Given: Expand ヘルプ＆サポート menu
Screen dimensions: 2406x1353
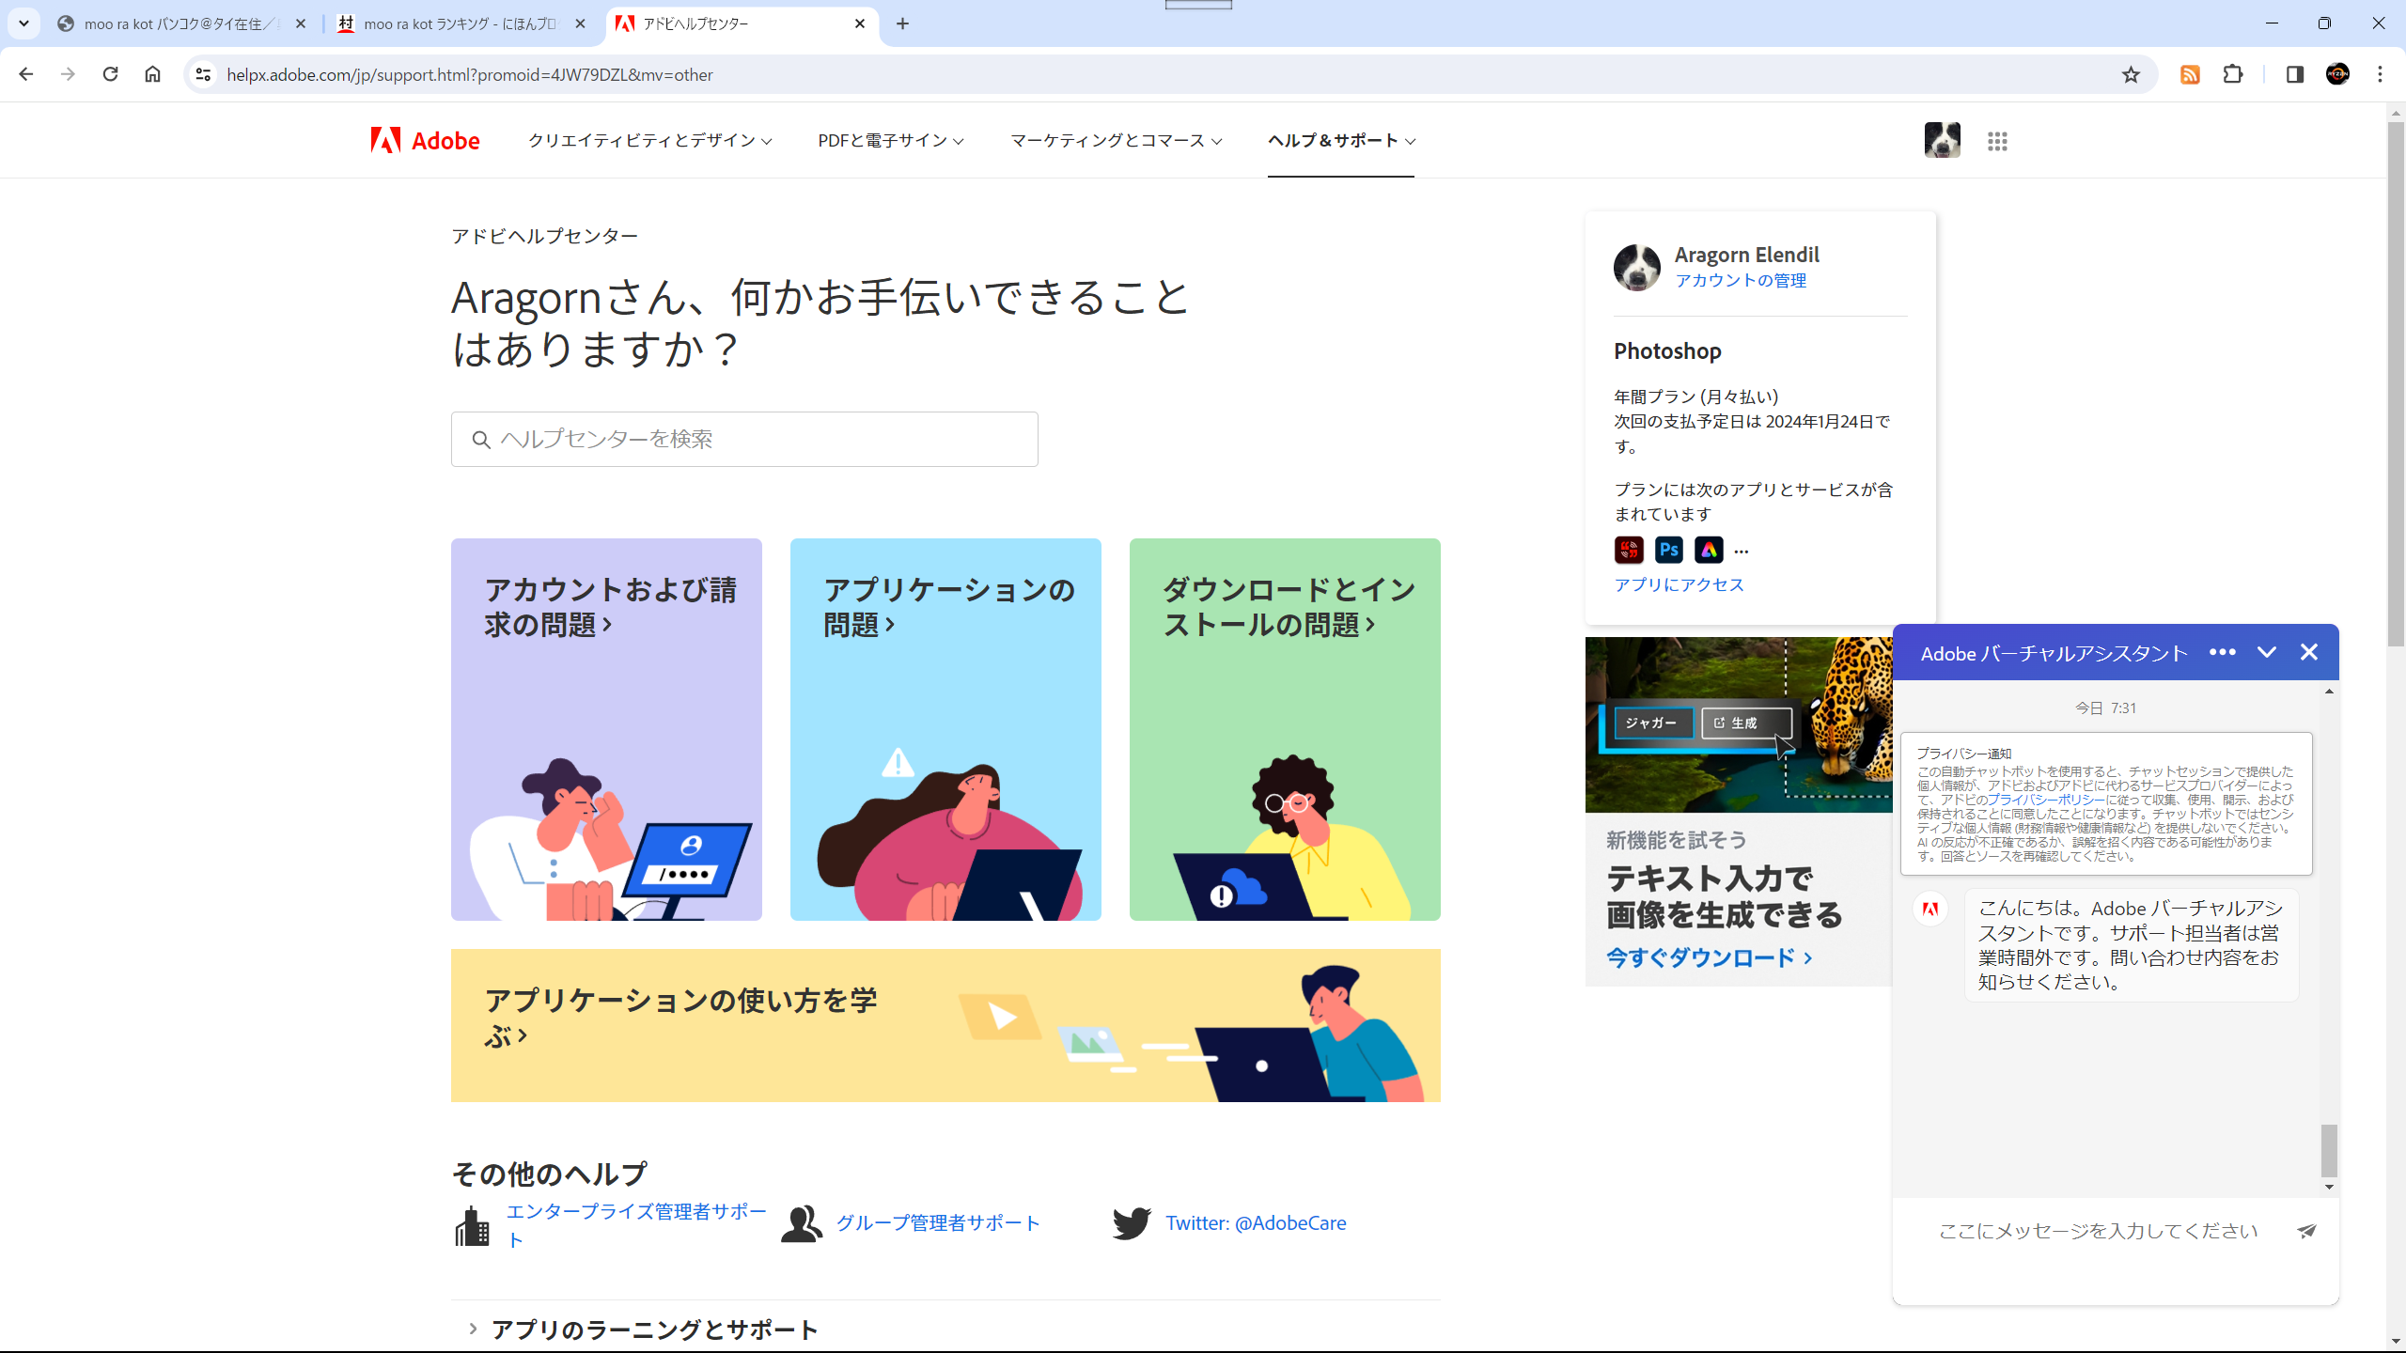Looking at the screenshot, I should point(1341,140).
